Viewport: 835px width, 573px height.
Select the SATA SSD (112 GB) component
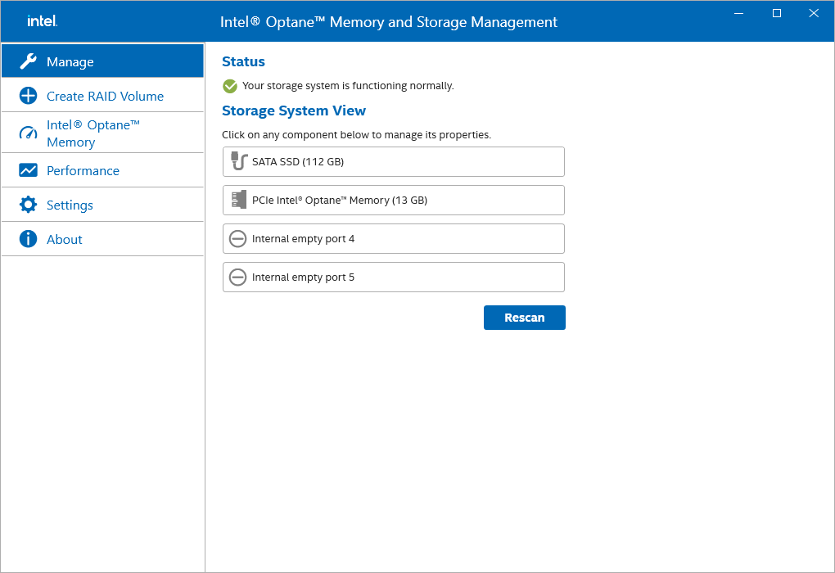click(x=394, y=161)
